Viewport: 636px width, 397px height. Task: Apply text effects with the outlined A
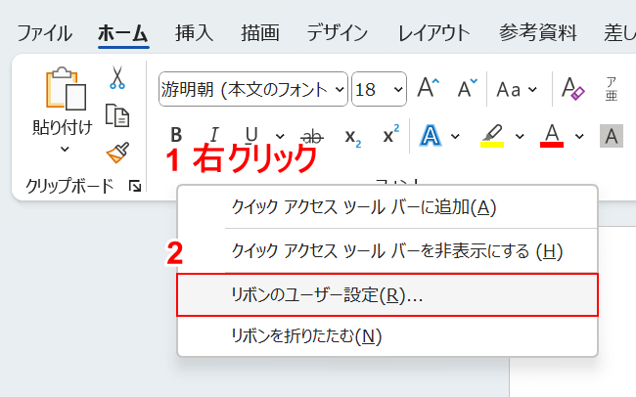430,135
